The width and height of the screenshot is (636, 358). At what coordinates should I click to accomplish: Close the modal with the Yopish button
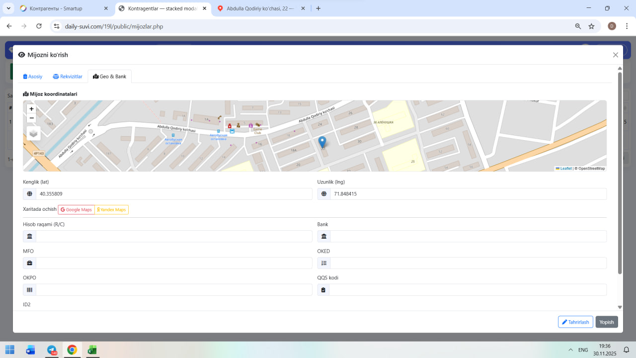(606, 322)
